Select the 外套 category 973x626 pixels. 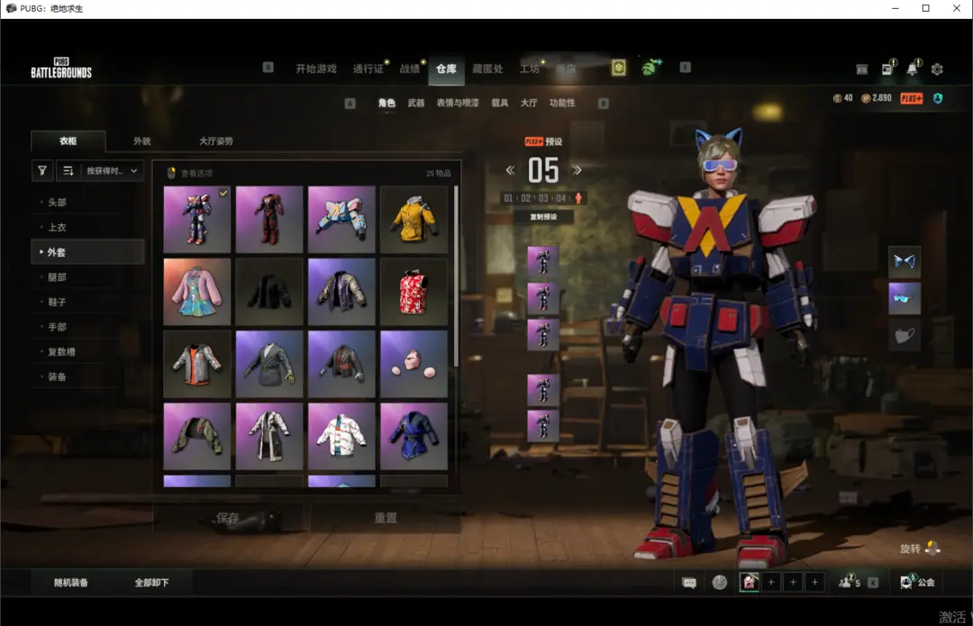coord(87,252)
